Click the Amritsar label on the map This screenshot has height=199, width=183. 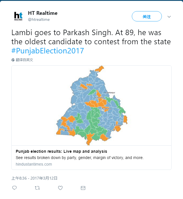[x=83, y=89]
